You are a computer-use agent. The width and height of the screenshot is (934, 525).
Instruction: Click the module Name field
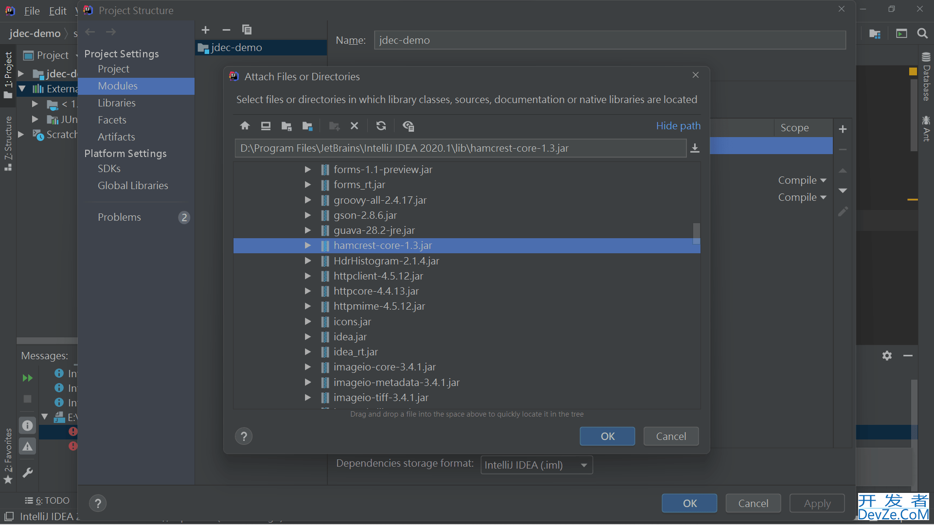coord(610,40)
